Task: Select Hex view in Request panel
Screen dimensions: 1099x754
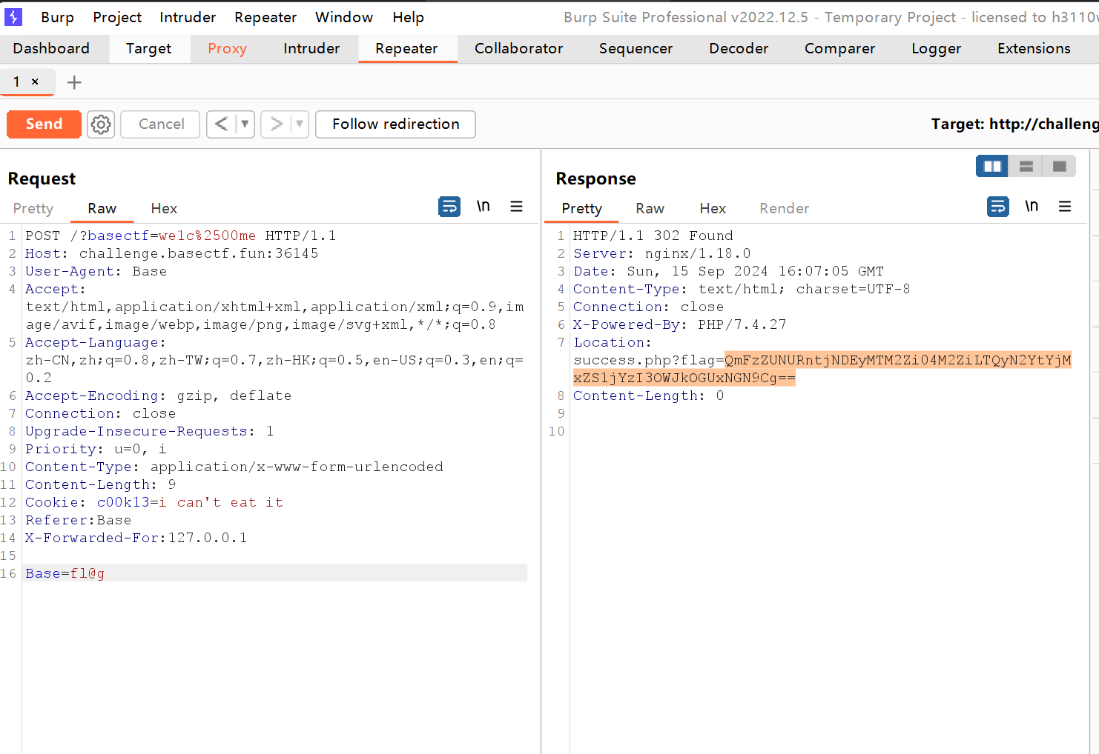Action: (164, 209)
